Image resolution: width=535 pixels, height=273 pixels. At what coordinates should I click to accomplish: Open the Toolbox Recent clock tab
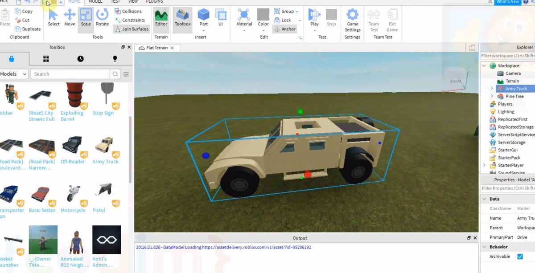point(80,59)
